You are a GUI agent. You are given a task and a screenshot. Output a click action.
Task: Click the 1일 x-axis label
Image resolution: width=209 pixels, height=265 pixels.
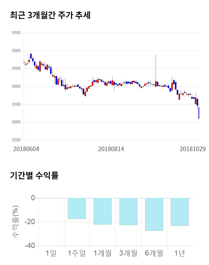coord(51,253)
